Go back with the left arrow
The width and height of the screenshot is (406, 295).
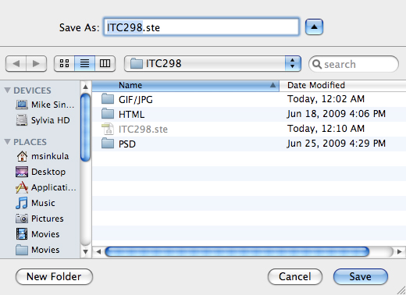(16, 63)
